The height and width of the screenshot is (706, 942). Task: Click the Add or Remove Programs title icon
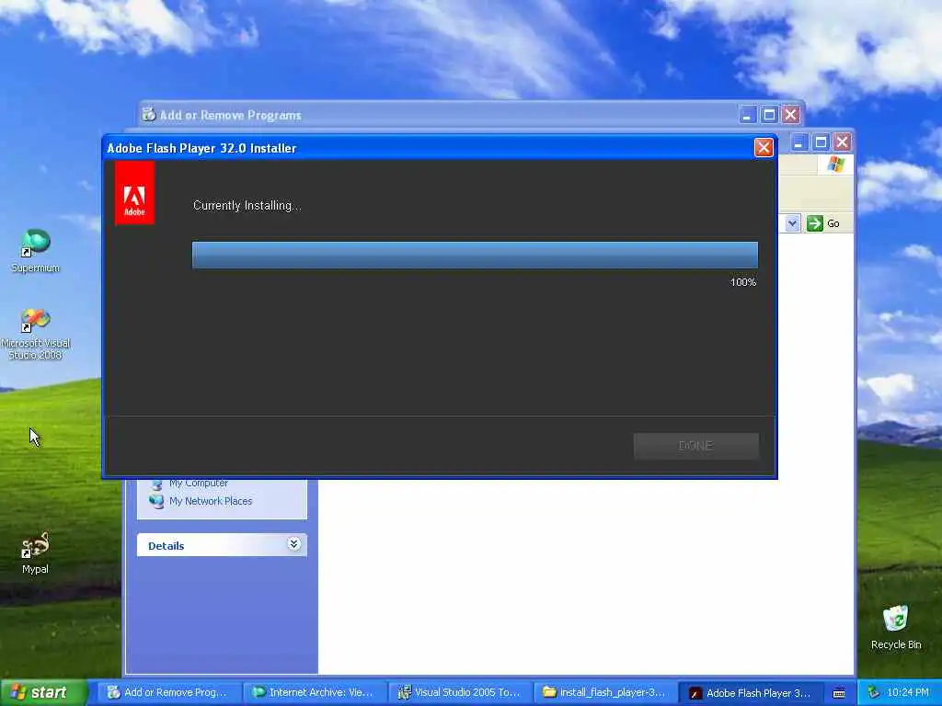pos(148,114)
